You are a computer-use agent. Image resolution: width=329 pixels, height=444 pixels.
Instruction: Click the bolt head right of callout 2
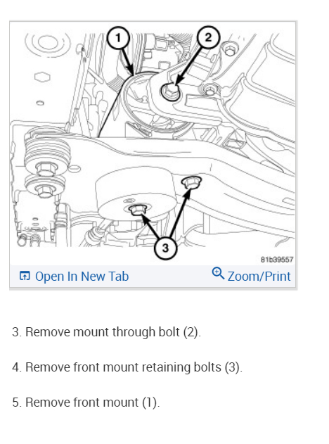[229, 50]
